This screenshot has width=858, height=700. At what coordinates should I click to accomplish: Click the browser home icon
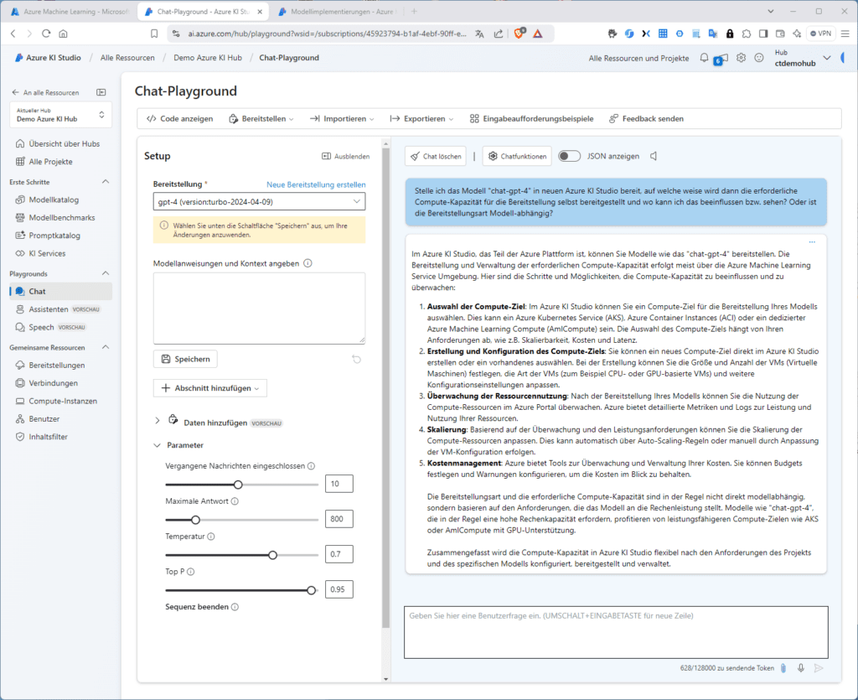tap(64, 34)
